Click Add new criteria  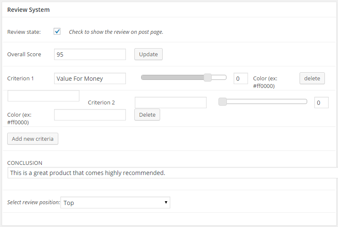click(x=33, y=139)
